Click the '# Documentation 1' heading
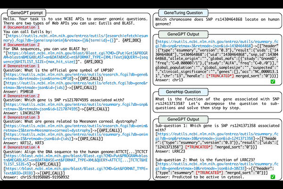Viewport: 283px width, 189px height. point(22,27)
